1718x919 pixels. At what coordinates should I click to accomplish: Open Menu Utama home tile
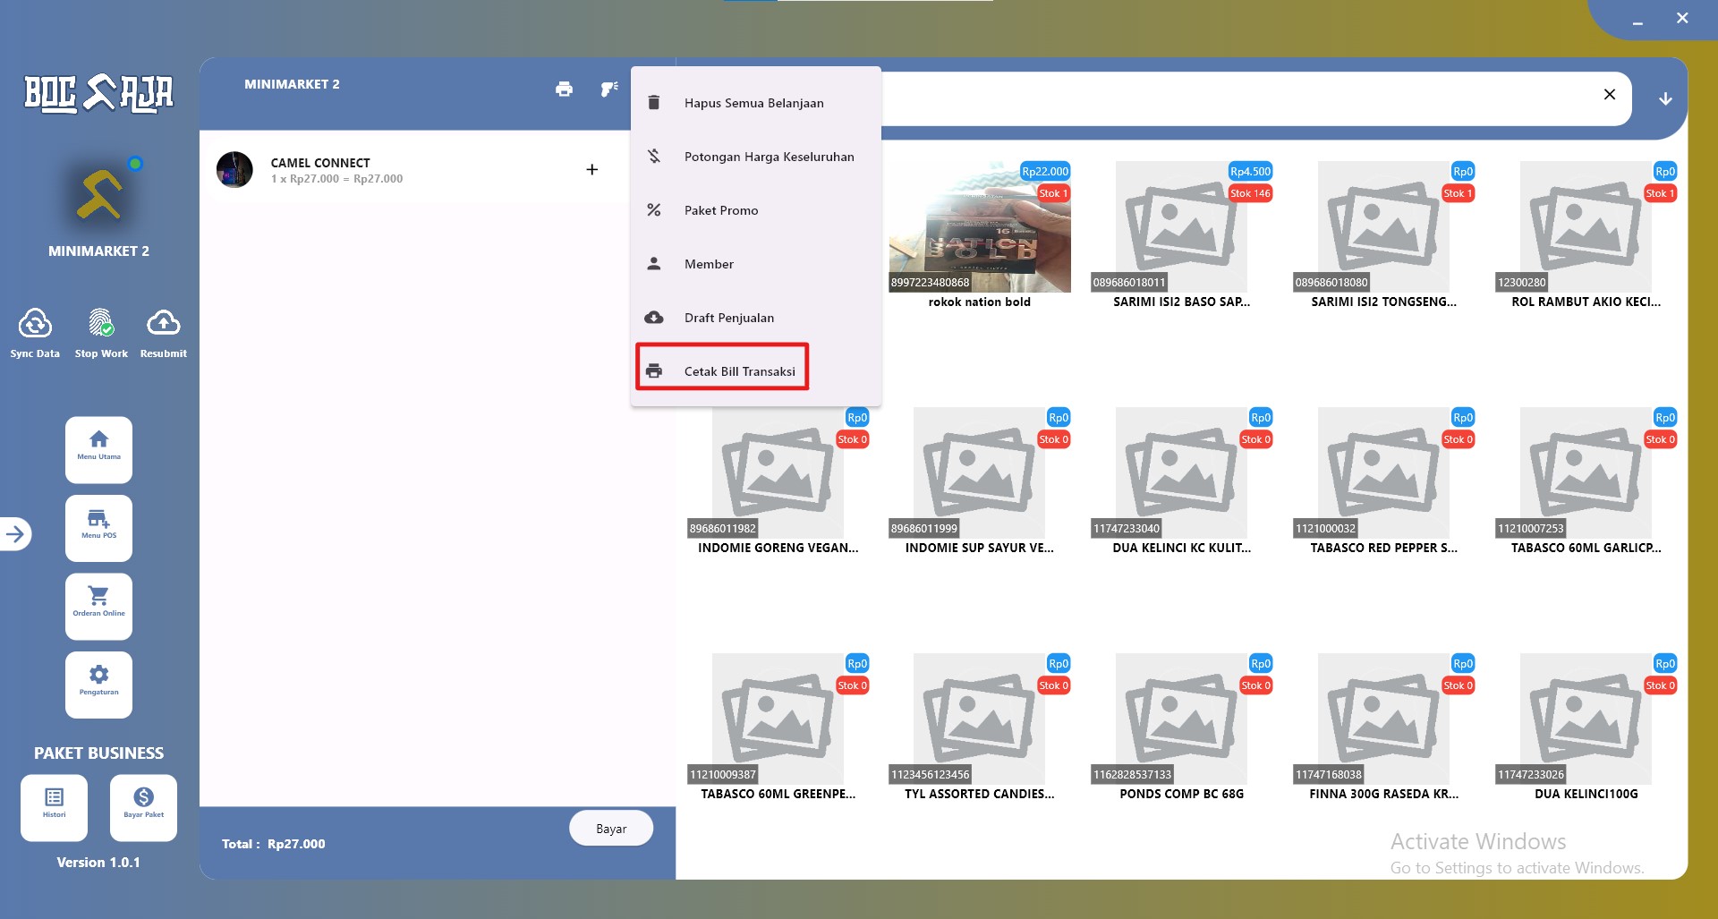98,449
